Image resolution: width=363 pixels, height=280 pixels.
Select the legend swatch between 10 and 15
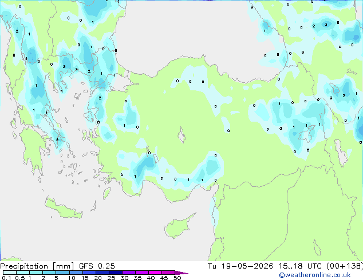point(76,273)
